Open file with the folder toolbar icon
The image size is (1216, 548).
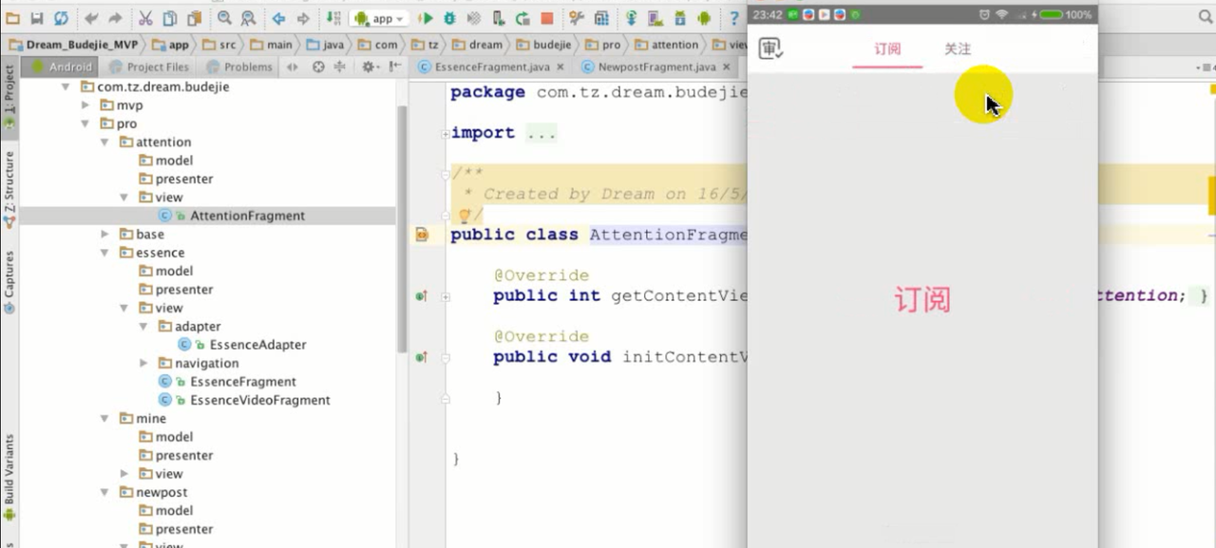pos(12,18)
